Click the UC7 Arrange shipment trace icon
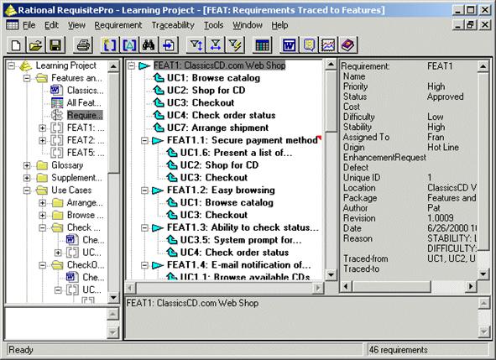496x360 pixels. (x=159, y=128)
